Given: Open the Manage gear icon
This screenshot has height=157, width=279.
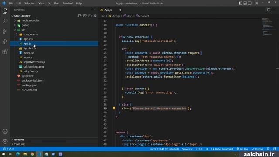Looking at the screenshot, I should (x=5, y=141).
